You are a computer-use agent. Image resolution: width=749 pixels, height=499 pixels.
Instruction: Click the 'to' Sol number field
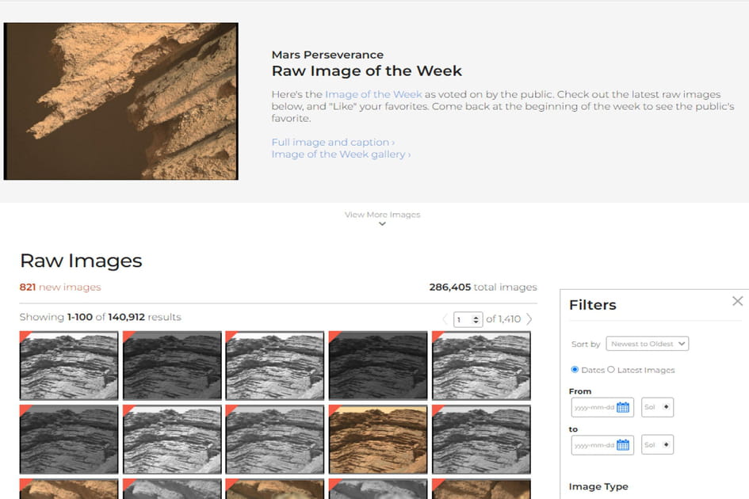point(657,445)
